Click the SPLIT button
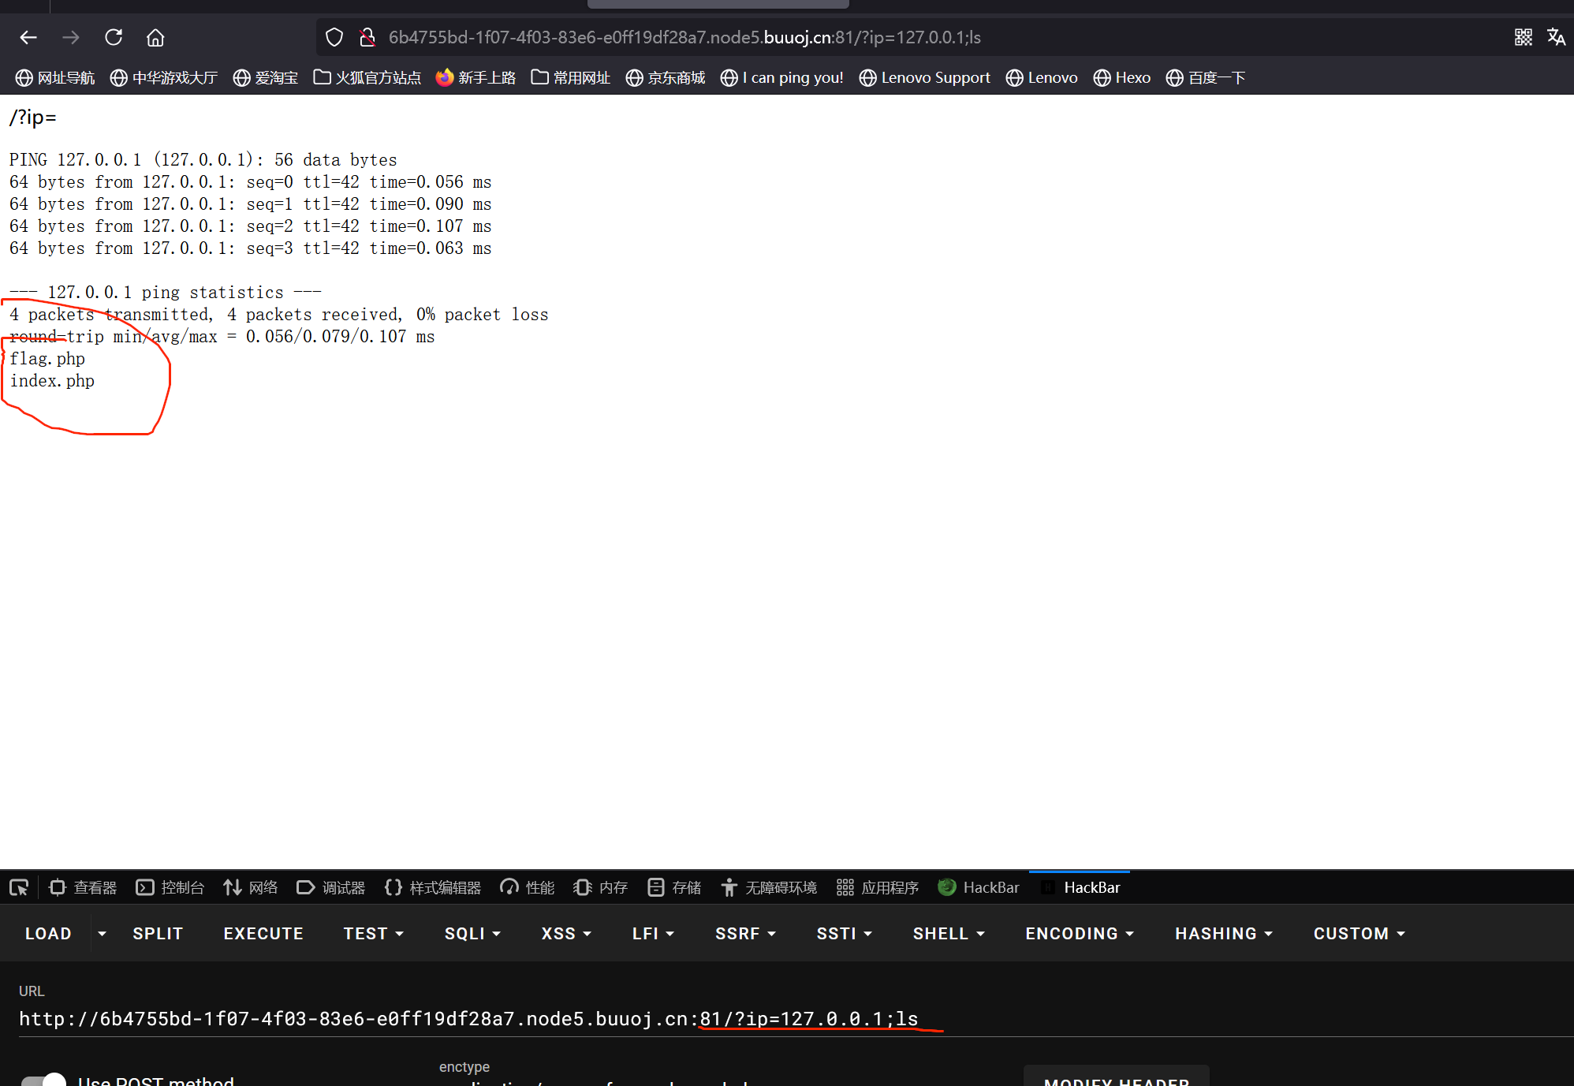 tap(158, 933)
